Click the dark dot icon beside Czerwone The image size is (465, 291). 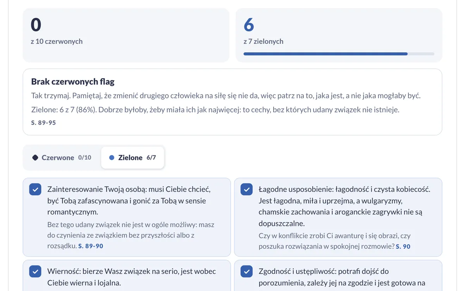[x=35, y=158]
